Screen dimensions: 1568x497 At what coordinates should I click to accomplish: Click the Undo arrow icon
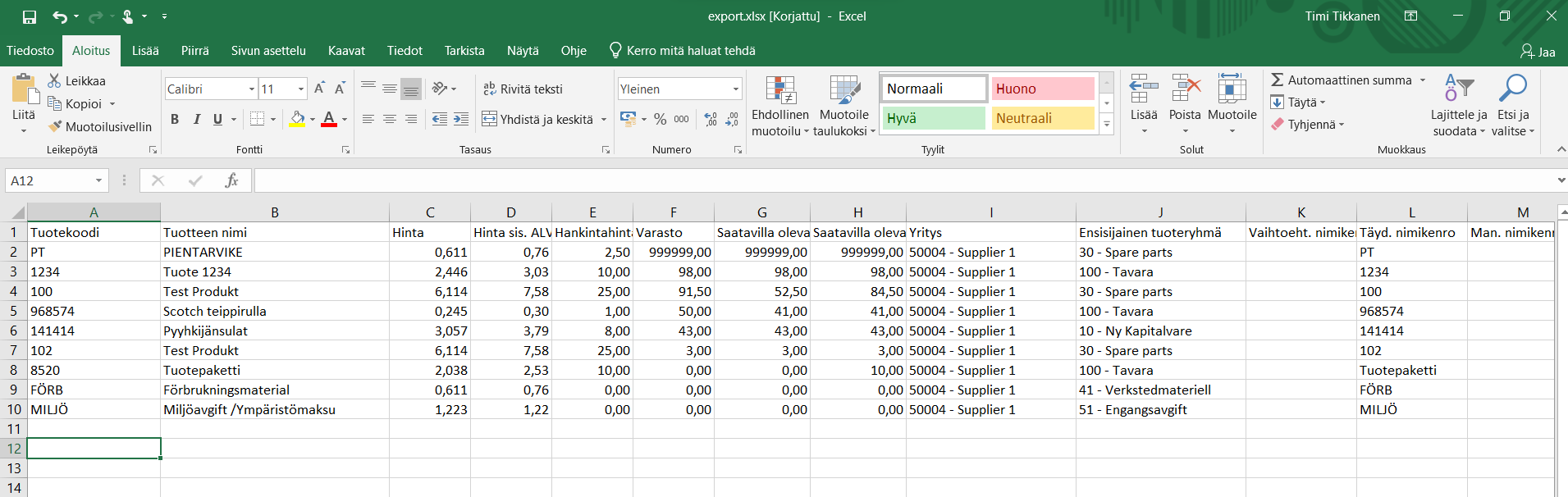click(x=60, y=16)
